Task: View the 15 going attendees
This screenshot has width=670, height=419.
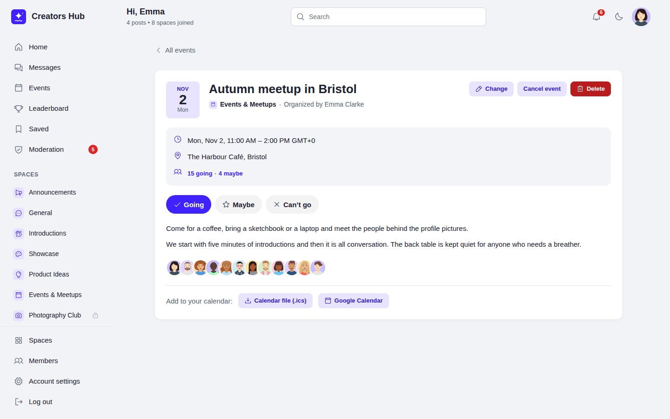Action: click(x=200, y=174)
